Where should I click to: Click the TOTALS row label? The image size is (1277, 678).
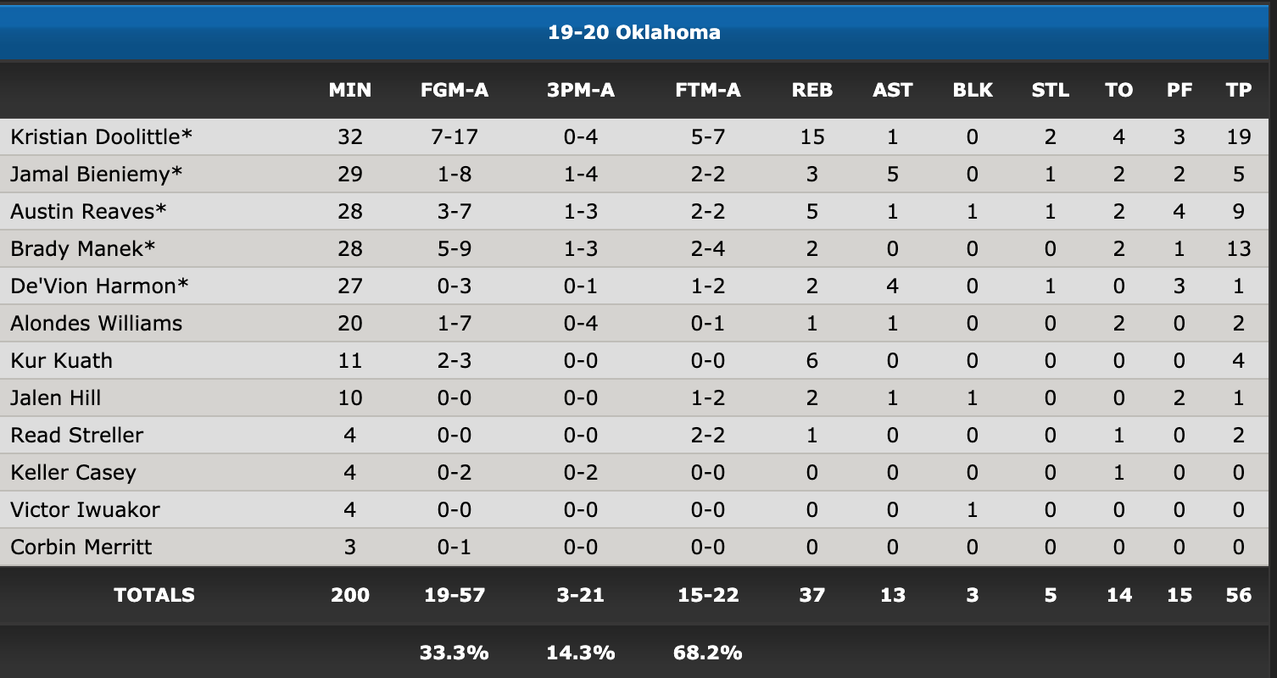point(154,595)
